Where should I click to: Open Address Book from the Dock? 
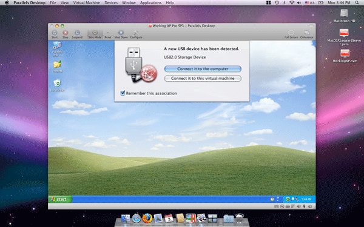[x=180, y=218]
